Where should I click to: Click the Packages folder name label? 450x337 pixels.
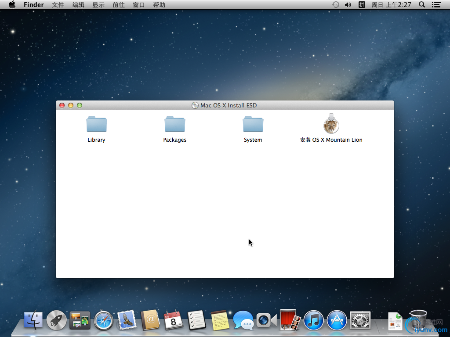click(x=175, y=140)
